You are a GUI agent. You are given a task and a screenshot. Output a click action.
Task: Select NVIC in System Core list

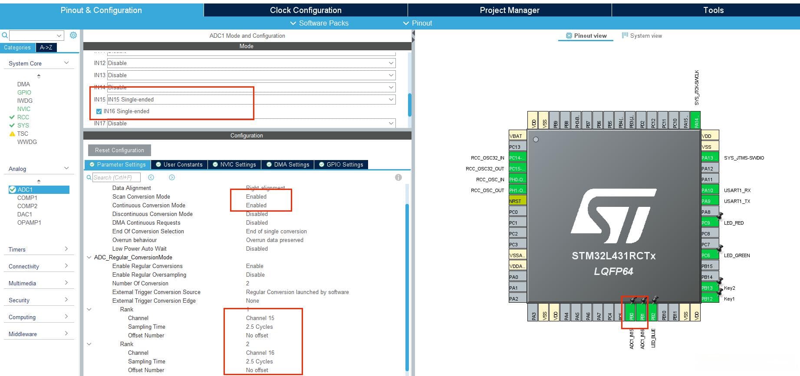click(x=24, y=109)
